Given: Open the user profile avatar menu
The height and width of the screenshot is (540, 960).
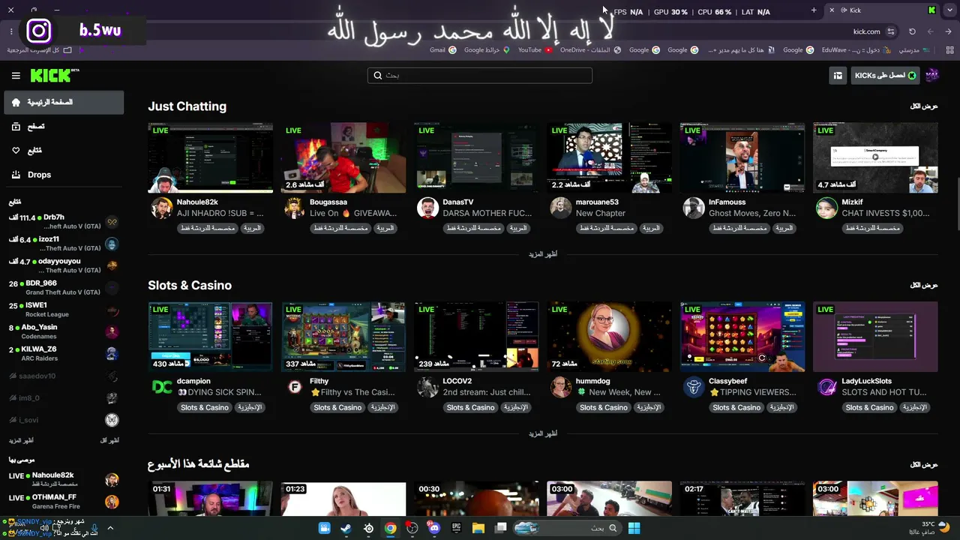Looking at the screenshot, I should pos(932,75).
